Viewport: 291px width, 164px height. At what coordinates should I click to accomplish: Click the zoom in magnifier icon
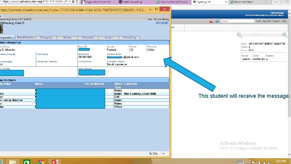pos(285,35)
